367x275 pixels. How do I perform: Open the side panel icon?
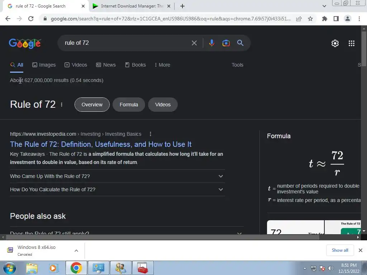[336, 19]
